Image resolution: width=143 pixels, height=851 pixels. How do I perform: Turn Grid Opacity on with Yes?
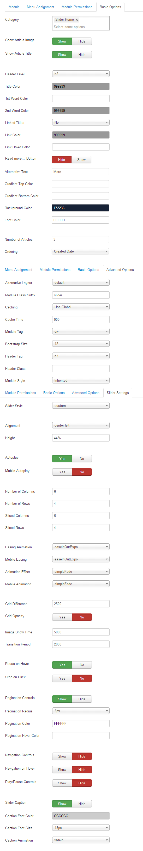[62, 617]
